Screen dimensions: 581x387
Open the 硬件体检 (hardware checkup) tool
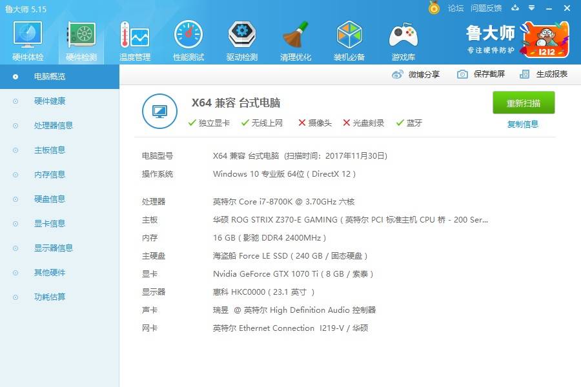27,39
